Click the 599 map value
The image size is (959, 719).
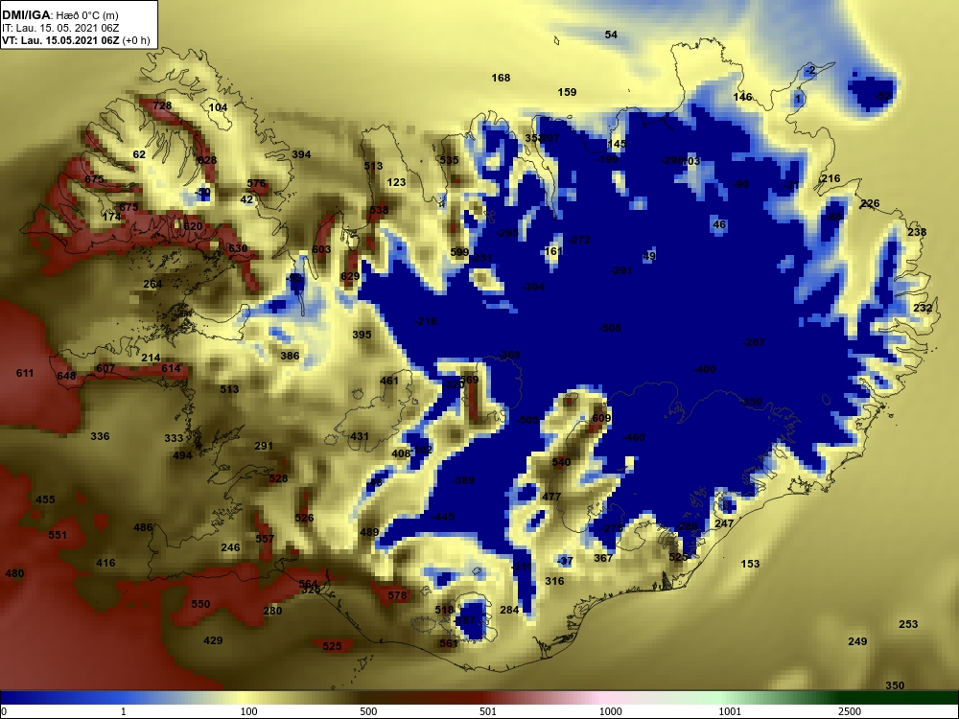(x=459, y=252)
